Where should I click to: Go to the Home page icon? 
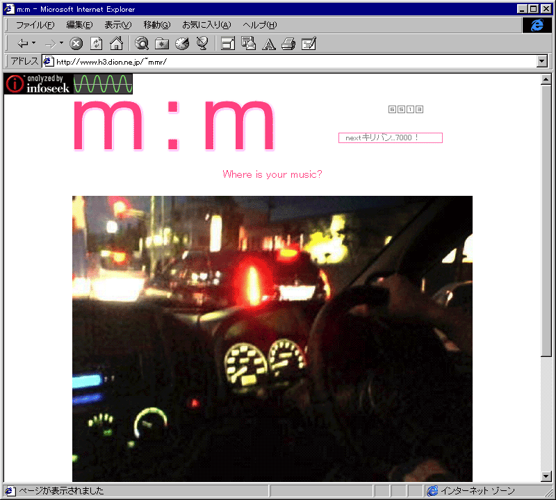pyautogui.click(x=116, y=44)
